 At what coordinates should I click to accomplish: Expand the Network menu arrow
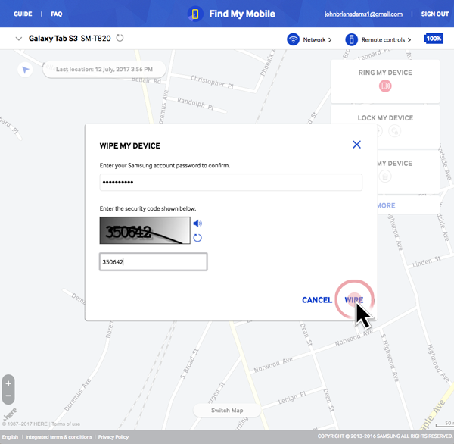[330, 39]
